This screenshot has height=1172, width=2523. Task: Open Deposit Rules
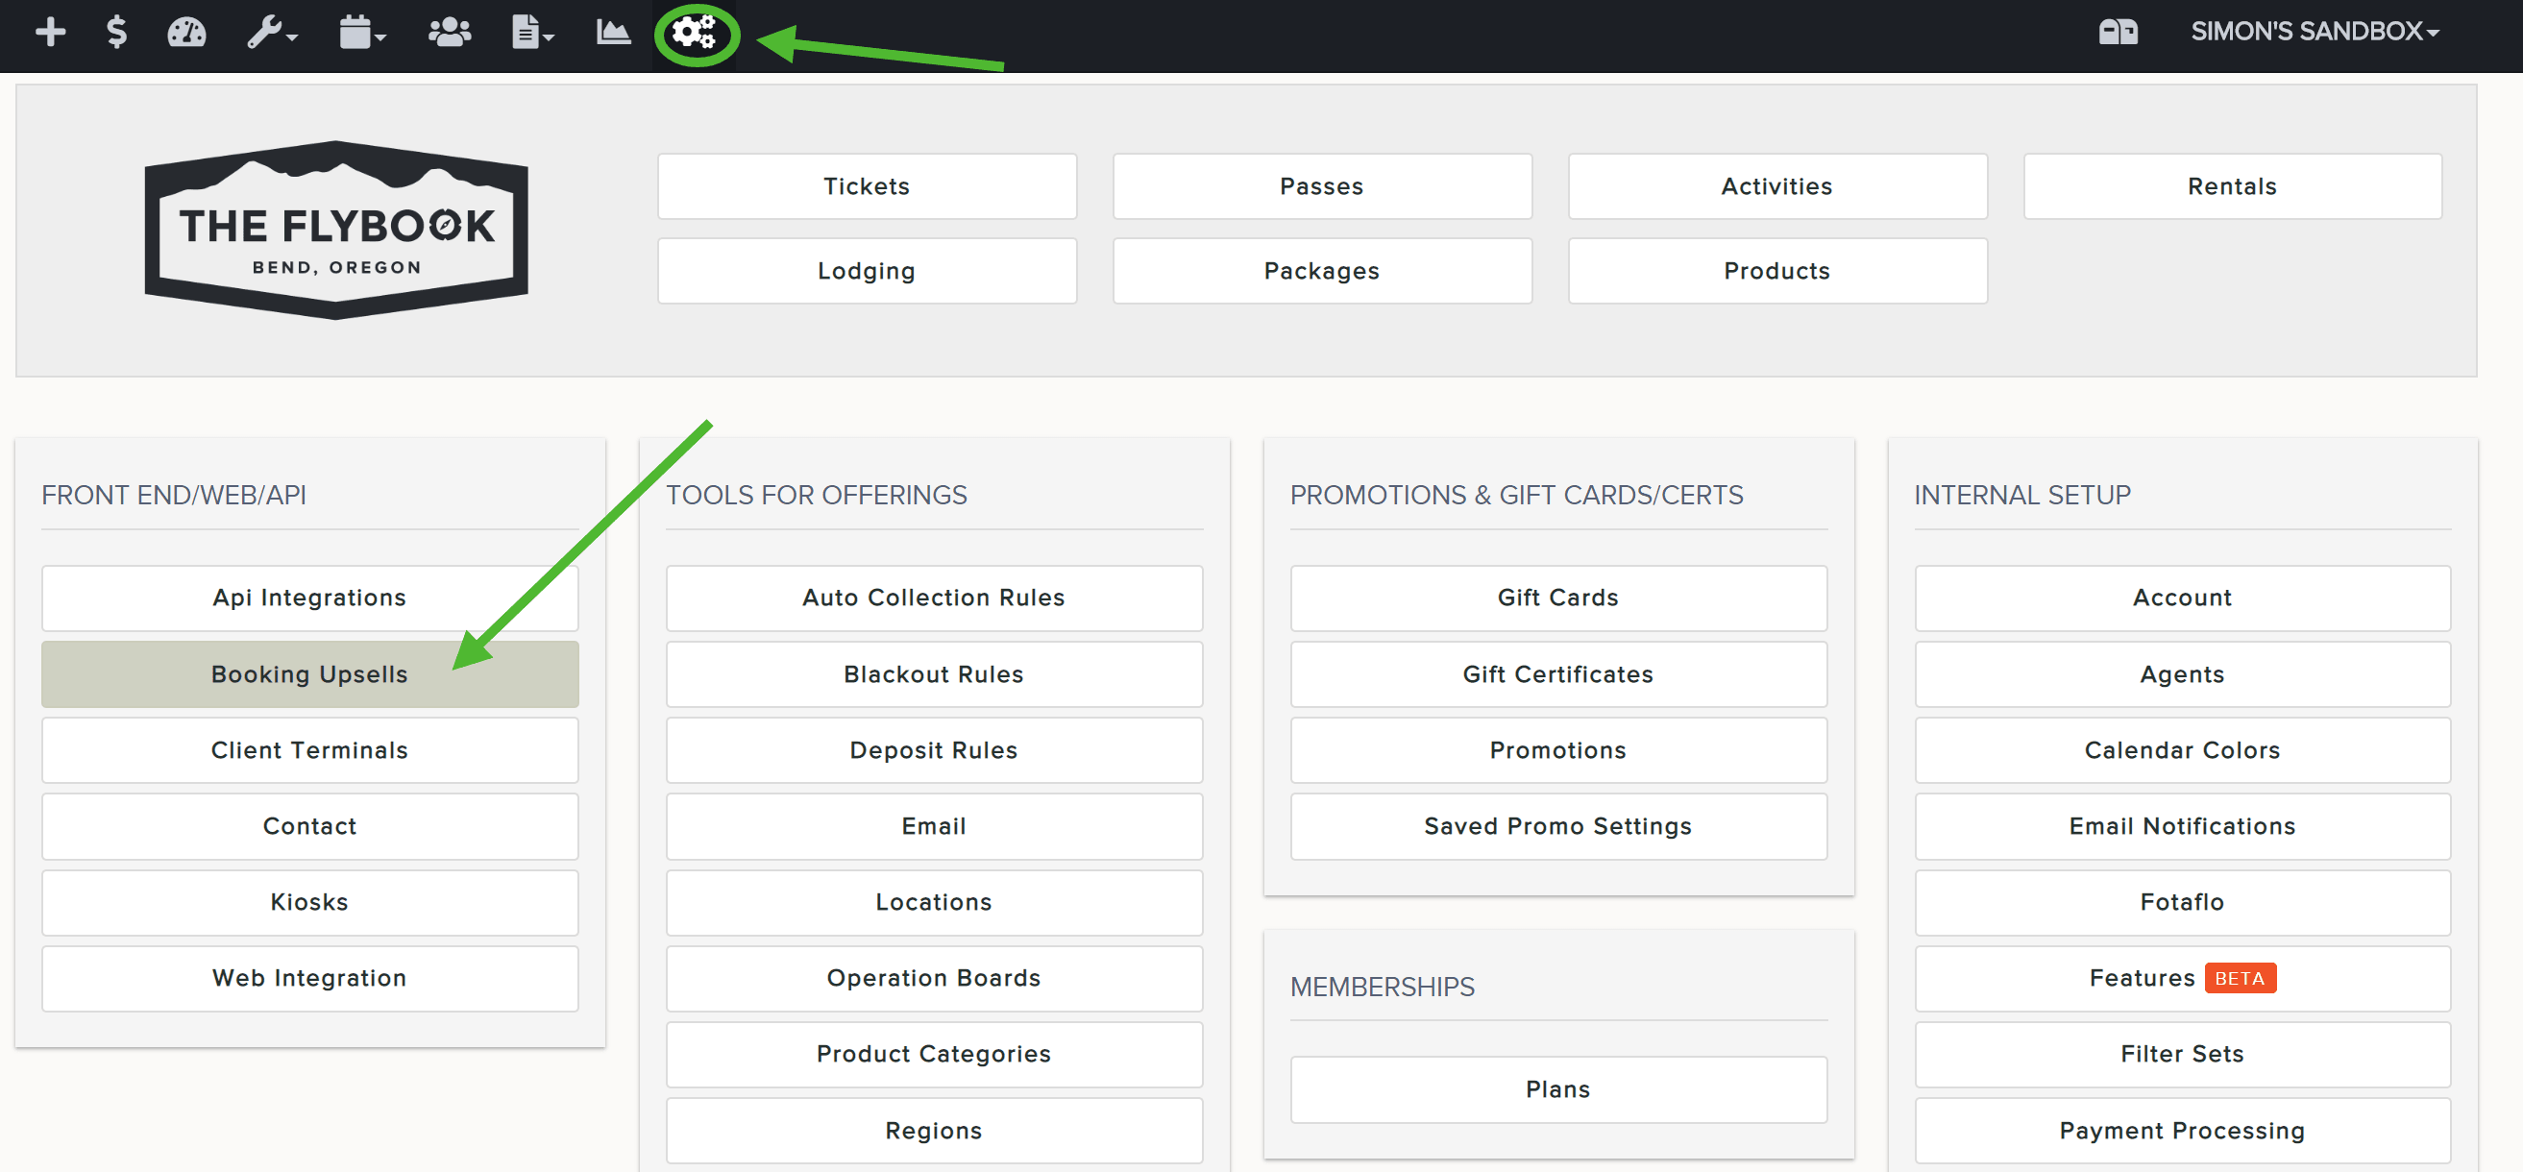pyautogui.click(x=935, y=750)
